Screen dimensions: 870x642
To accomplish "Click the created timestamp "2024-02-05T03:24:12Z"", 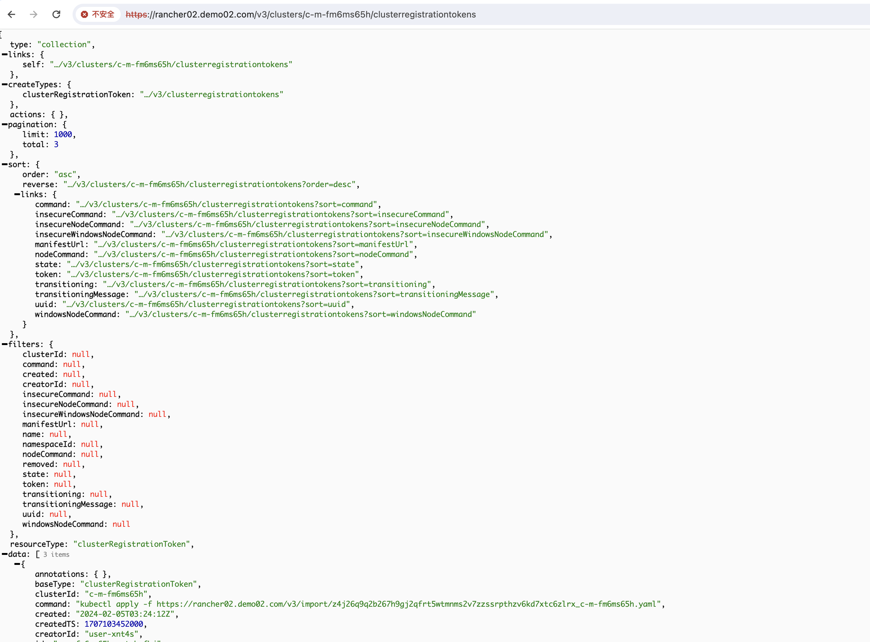I will click(125, 615).
